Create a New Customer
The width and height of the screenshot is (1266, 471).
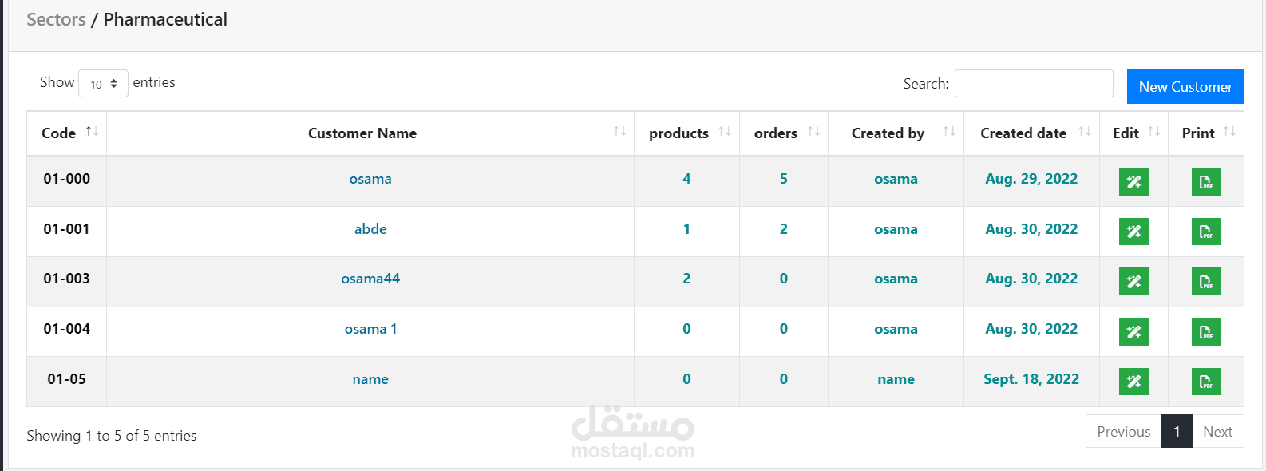tap(1185, 86)
